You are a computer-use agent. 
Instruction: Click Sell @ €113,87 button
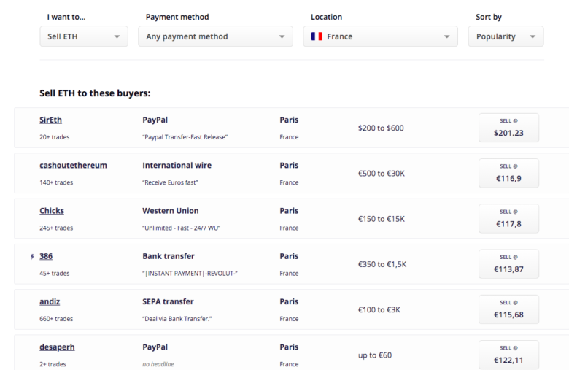[508, 264]
